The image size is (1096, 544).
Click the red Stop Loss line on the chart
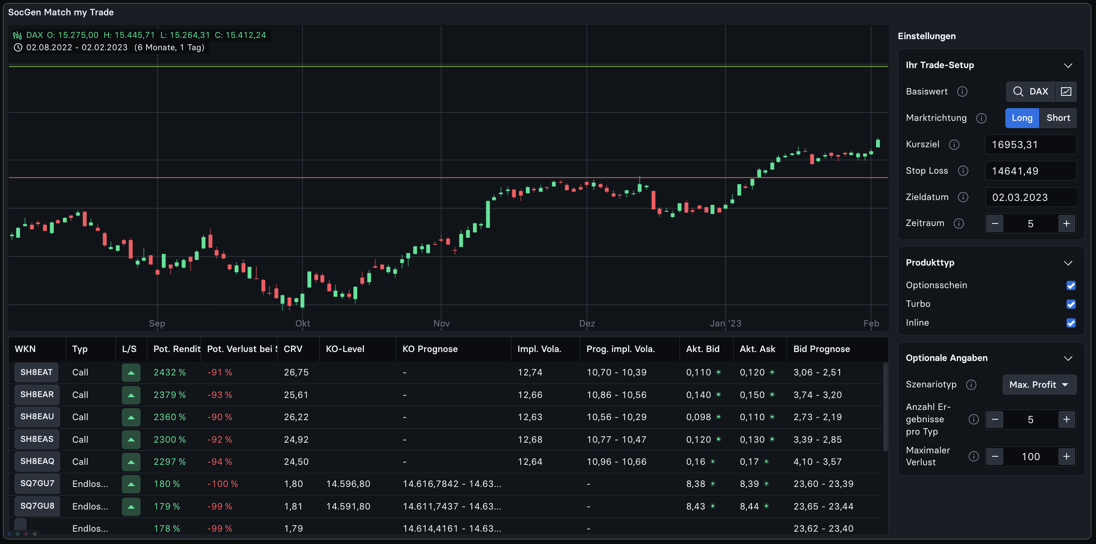click(448, 178)
